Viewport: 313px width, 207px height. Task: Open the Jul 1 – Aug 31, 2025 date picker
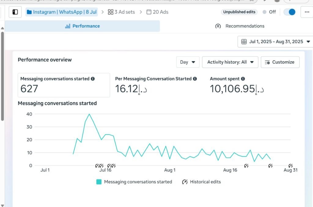276,42
